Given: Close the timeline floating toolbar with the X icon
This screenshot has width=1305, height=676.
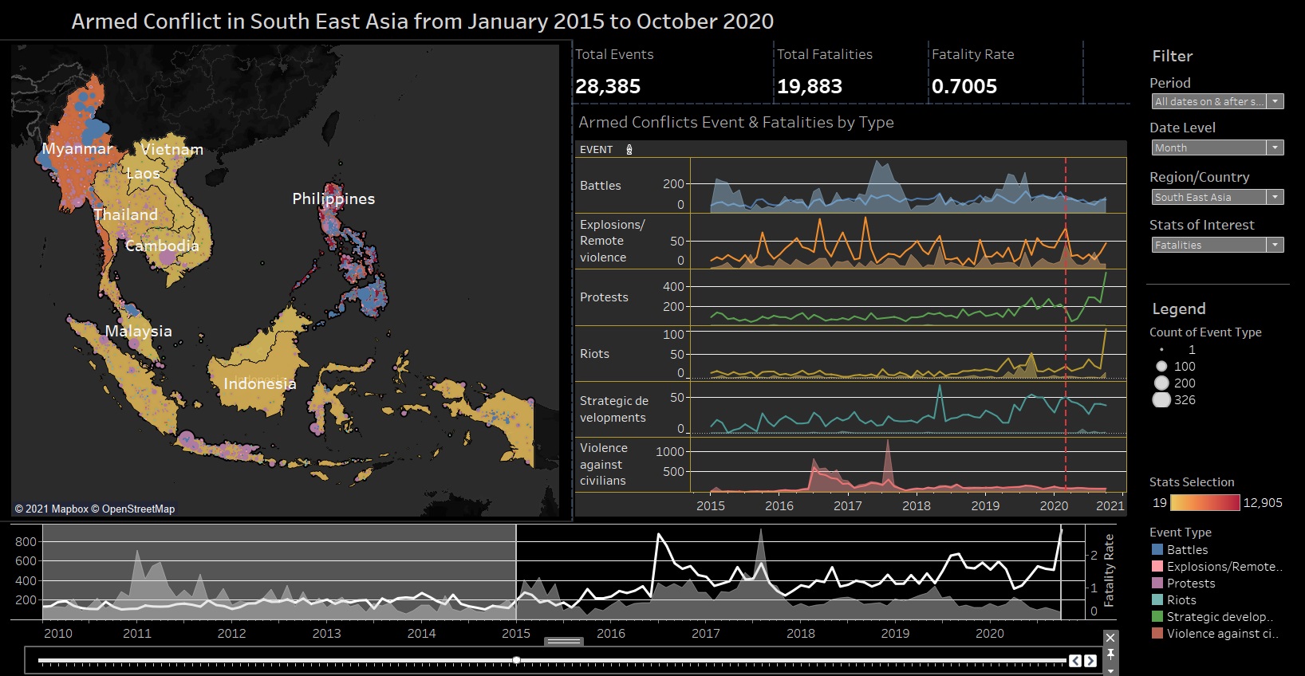Looking at the screenshot, I should point(1110,638).
